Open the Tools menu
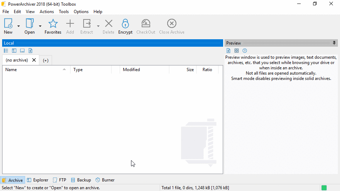 point(64,12)
